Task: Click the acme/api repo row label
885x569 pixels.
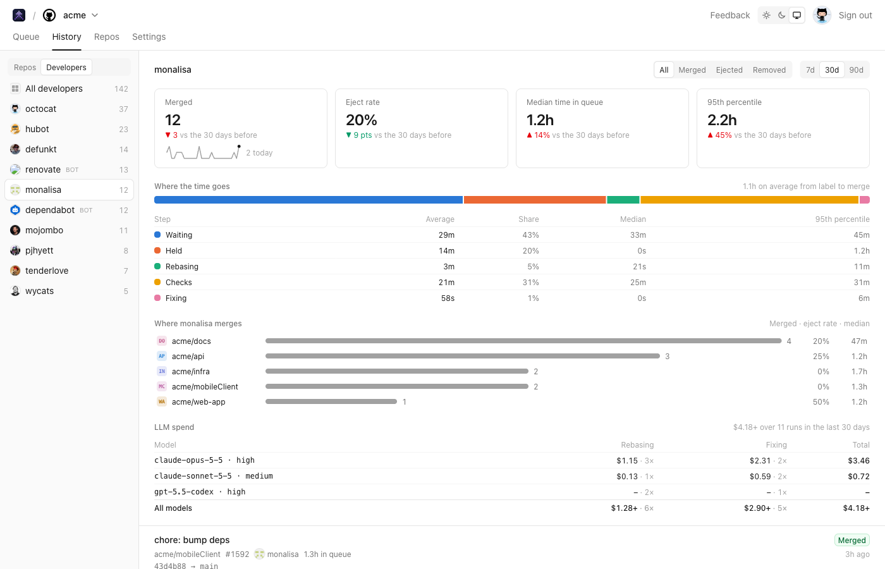Action: click(188, 356)
